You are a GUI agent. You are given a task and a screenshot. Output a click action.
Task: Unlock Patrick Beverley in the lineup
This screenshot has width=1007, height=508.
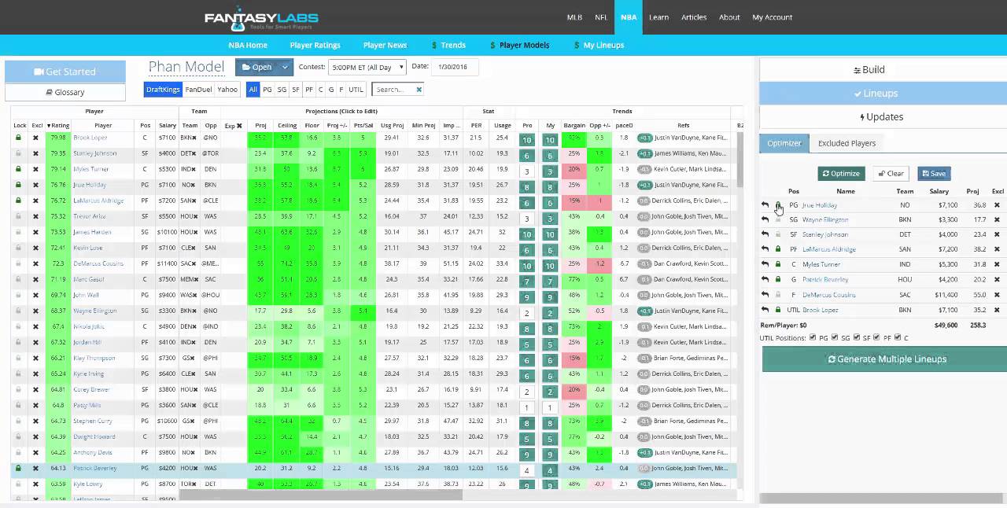point(778,279)
